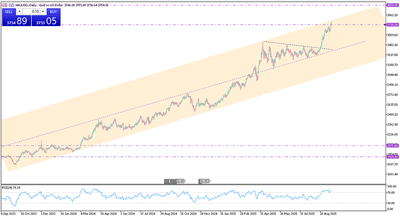The height and width of the screenshot is (216, 400).
Task: Click the BUY button
Action: [53, 12]
